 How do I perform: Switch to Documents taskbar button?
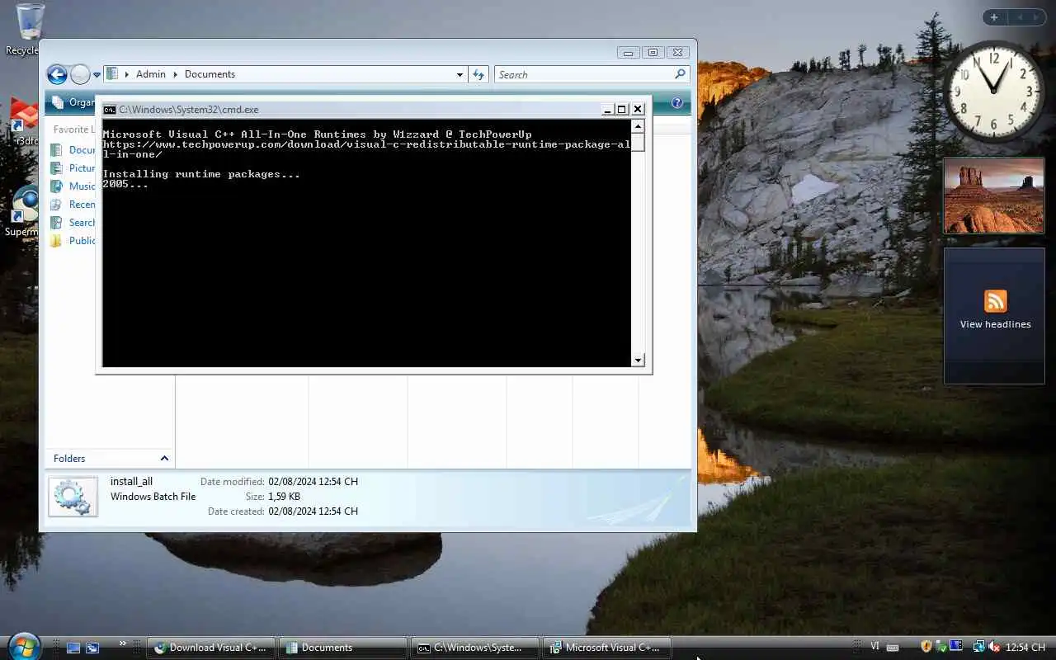pos(342,648)
